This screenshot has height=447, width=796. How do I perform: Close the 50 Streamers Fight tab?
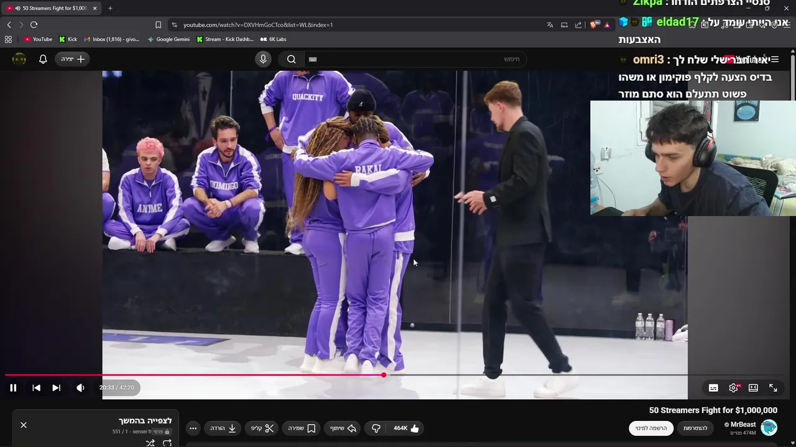pyautogui.click(x=95, y=8)
